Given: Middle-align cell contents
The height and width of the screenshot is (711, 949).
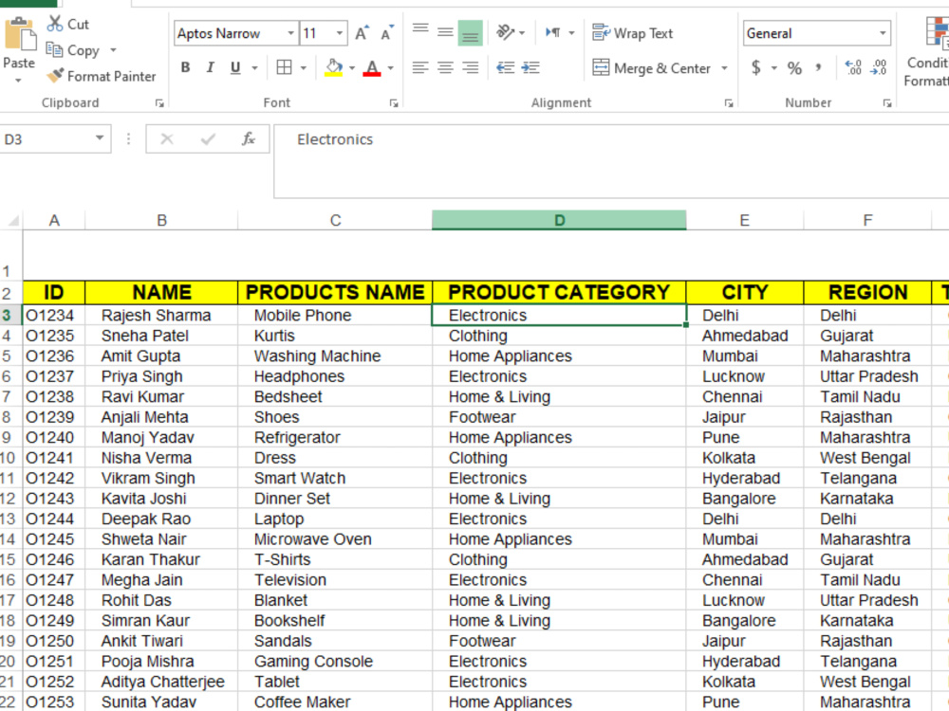Looking at the screenshot, I should (445, 32).
